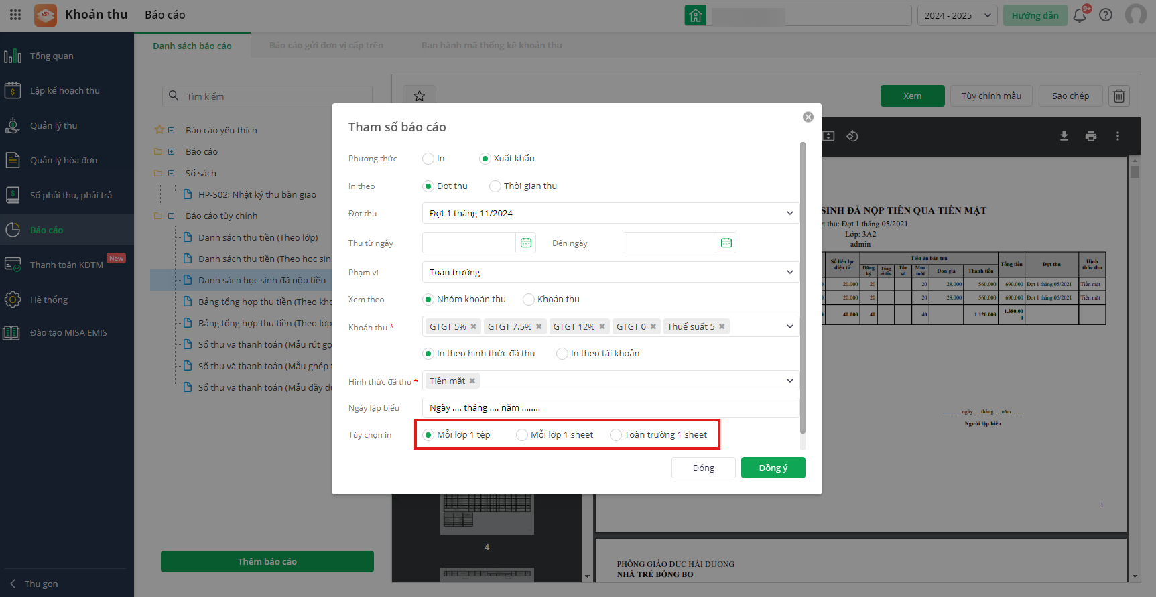The width and height of the screenshot is (1156, 597).
Task: Select the In method radio button
Action: tap(428, 159)
